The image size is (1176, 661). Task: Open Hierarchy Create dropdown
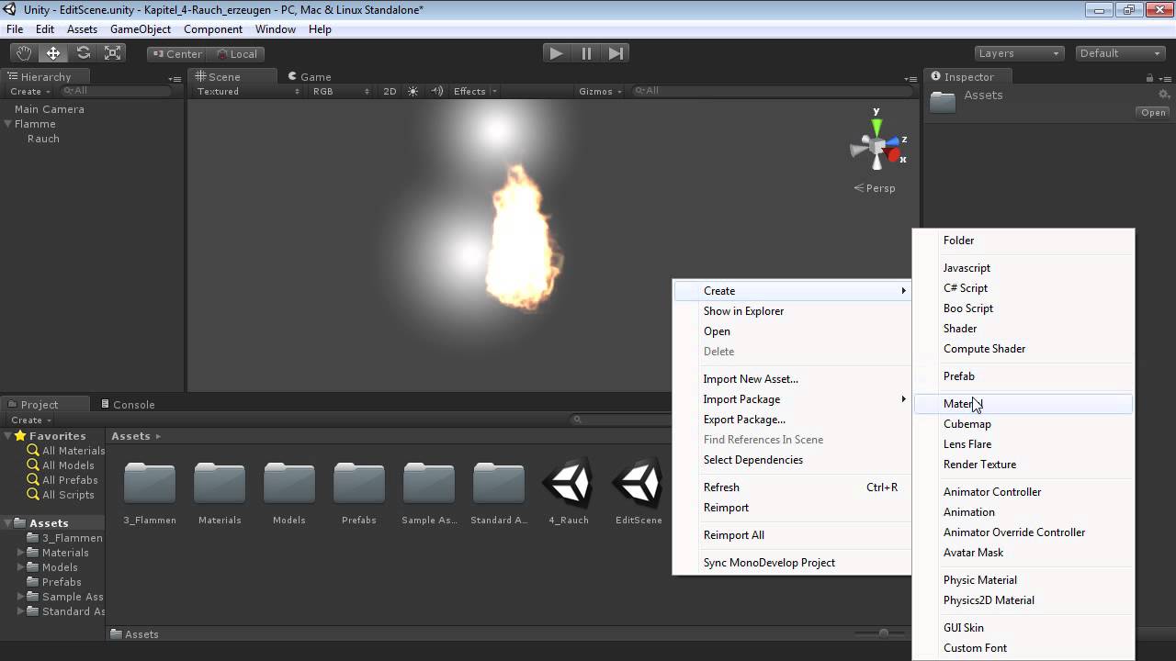pyautogui.click(x=30, y=91)
